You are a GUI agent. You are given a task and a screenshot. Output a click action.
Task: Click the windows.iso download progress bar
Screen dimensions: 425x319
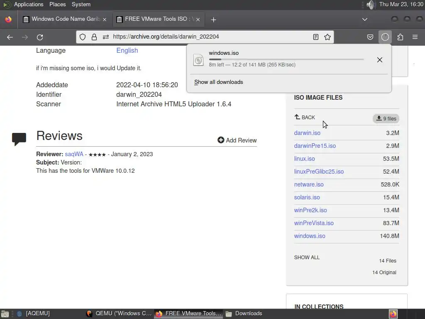click(x=286, y=59)
